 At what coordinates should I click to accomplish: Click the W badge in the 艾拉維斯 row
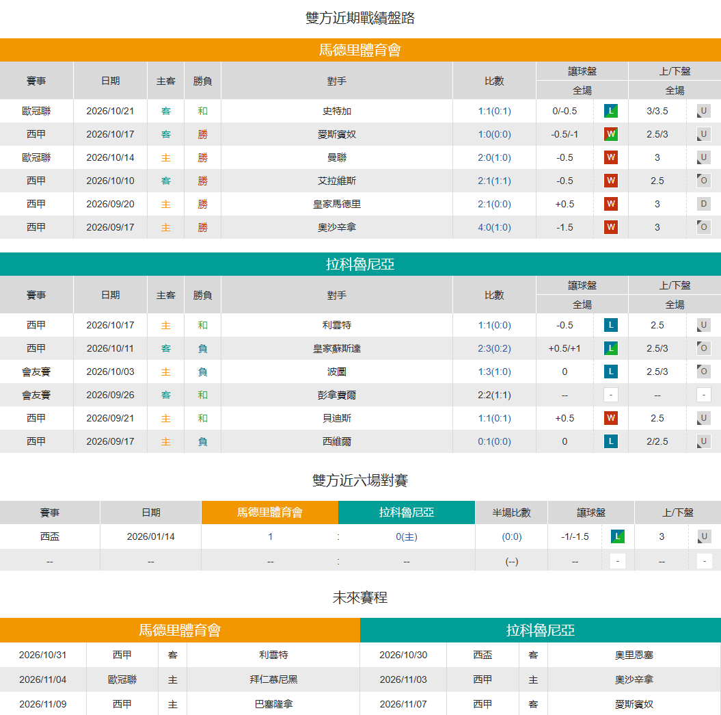[x=611, y=181]
